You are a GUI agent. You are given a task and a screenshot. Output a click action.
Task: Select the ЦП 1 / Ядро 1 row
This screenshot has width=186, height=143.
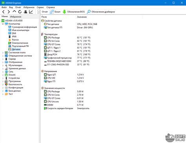point(67,48)
